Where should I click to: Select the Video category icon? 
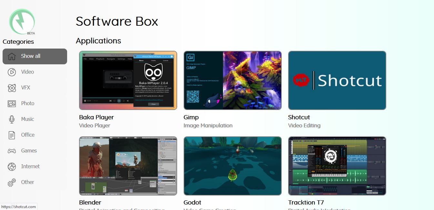(x=12, y=72)
